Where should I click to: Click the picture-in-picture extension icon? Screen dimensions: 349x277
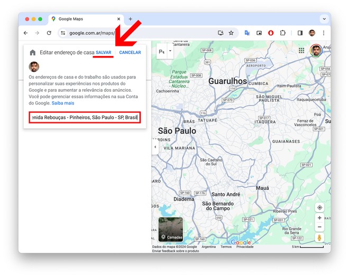click(x=259, y=33)
